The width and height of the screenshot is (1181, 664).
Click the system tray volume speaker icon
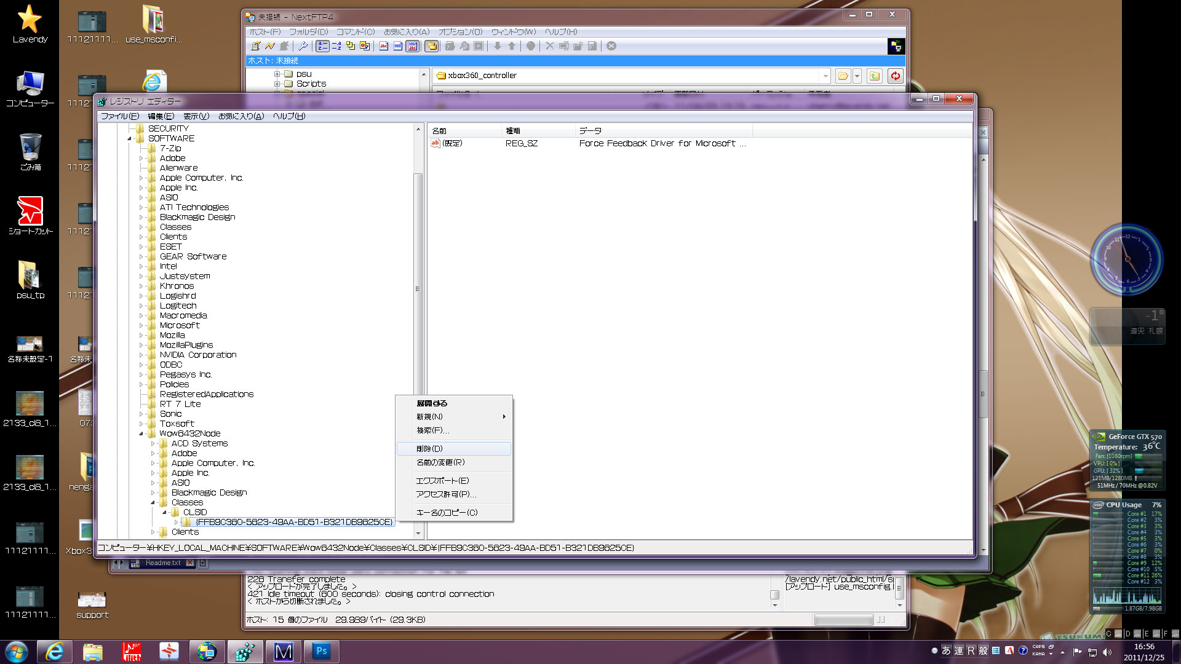tap(1107, 652)
